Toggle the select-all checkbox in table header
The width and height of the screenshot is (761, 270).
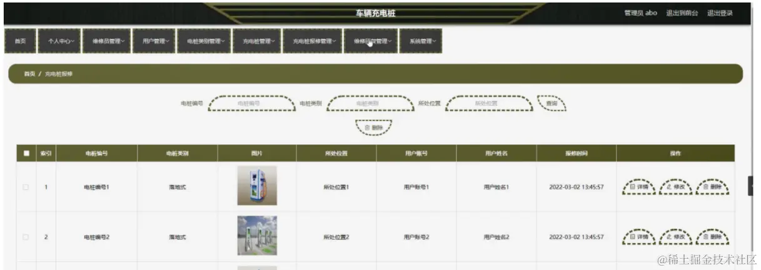click(26, 153)
